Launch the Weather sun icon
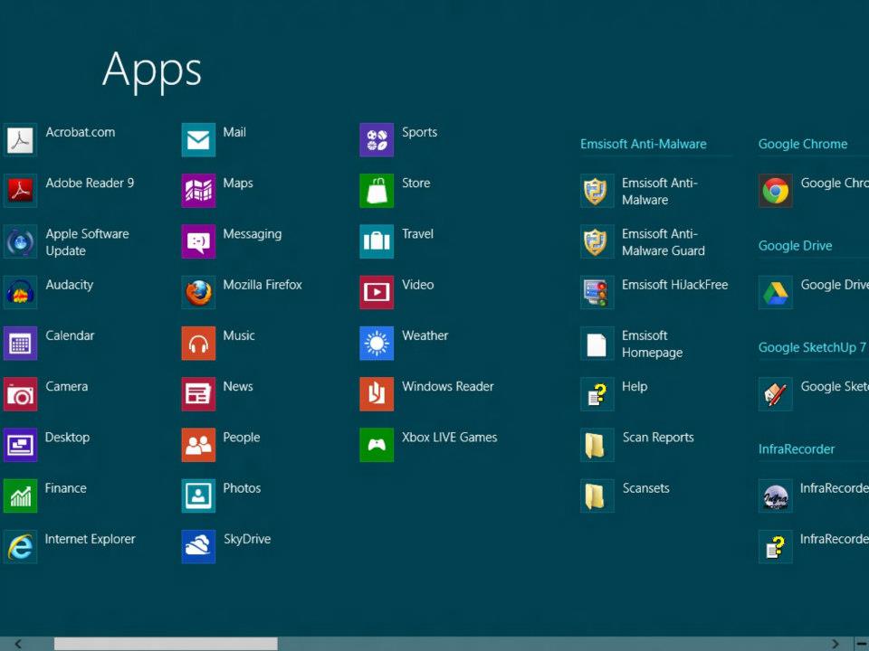This screenshot has width=869, height=651. 377,344
